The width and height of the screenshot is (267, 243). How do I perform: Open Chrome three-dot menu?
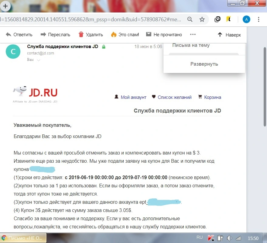pos(258,19)
